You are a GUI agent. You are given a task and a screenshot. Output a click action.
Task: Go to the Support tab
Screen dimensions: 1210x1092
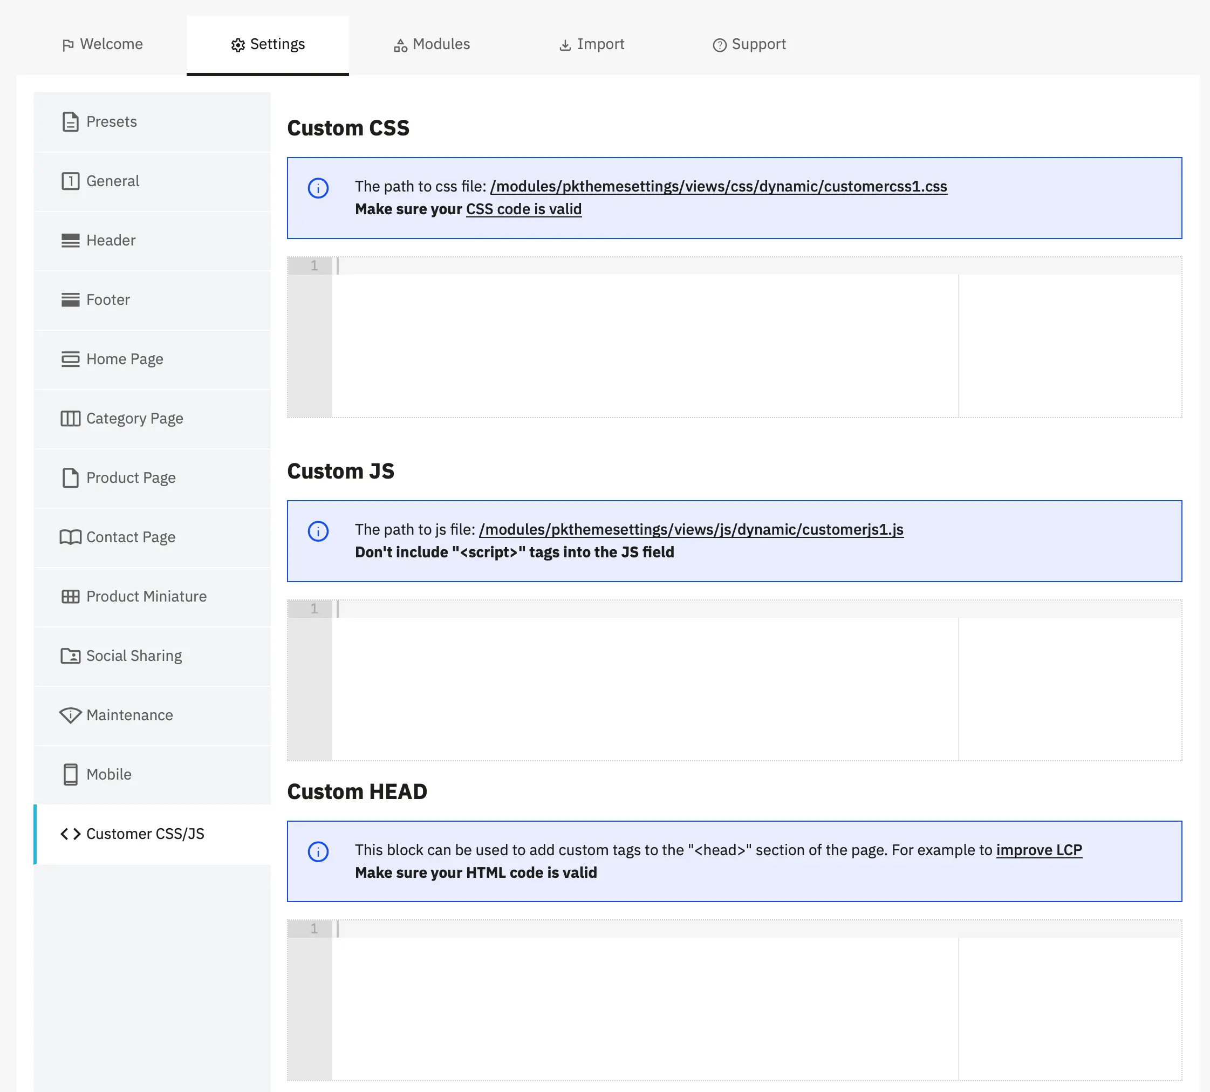749,44
